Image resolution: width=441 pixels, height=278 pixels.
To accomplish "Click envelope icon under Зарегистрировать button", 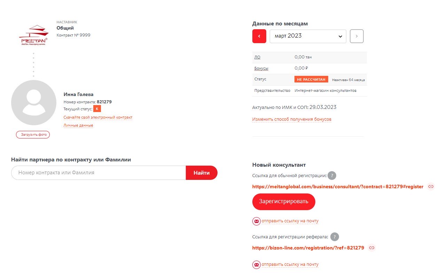I will [257, 221].
